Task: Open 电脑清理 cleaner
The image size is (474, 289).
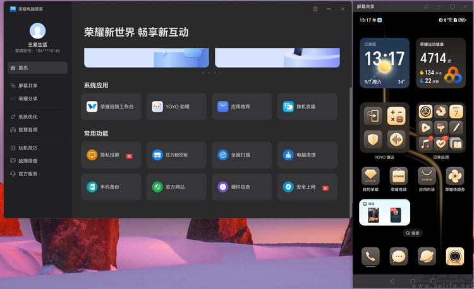Action: click(x=307, y=155)
